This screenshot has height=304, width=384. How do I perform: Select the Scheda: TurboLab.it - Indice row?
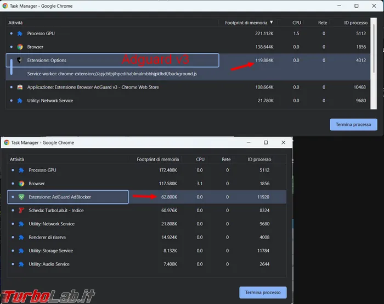click(146, 211)
